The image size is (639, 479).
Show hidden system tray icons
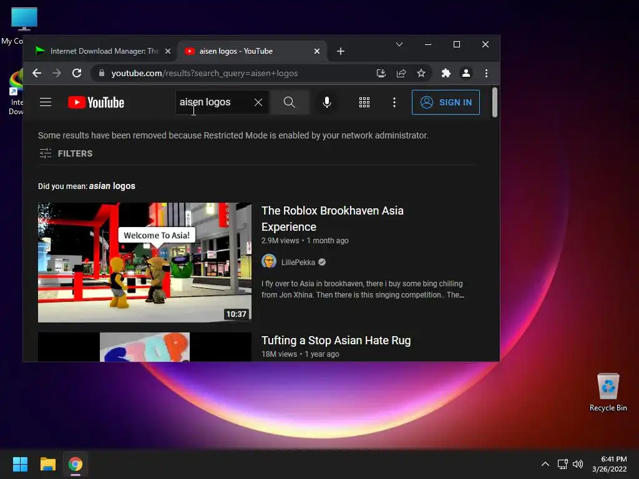tap(545, 464)
